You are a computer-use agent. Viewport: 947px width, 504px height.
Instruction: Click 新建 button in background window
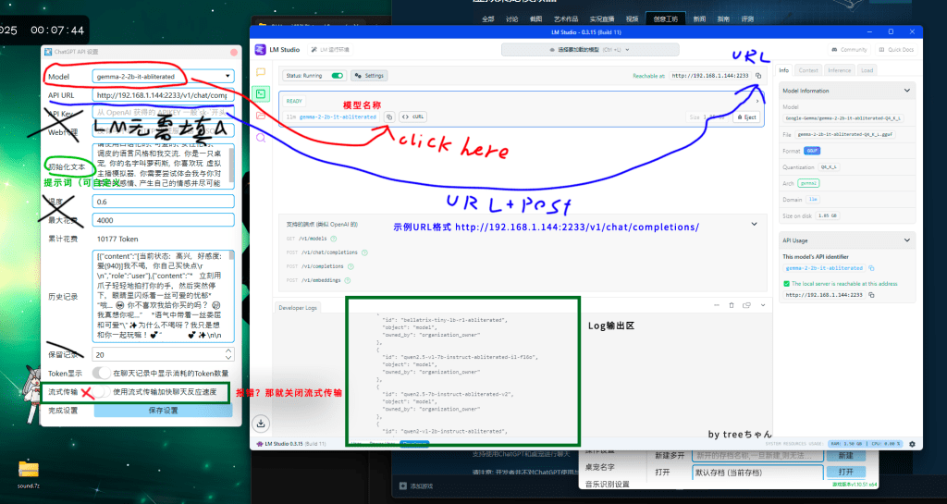tap(845, 455)
